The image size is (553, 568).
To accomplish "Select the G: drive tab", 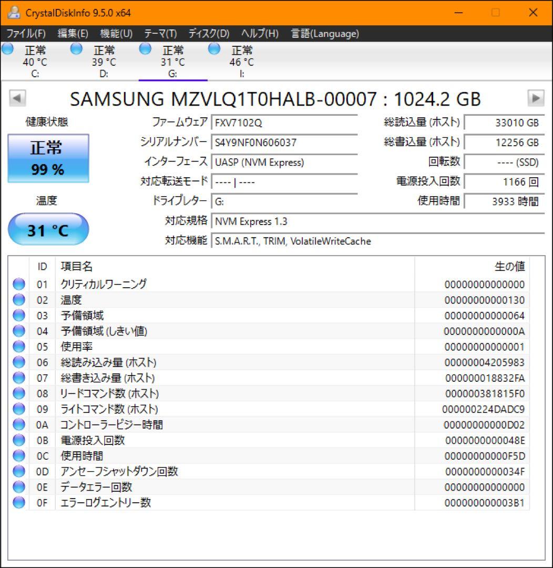I will coord(173,62).
